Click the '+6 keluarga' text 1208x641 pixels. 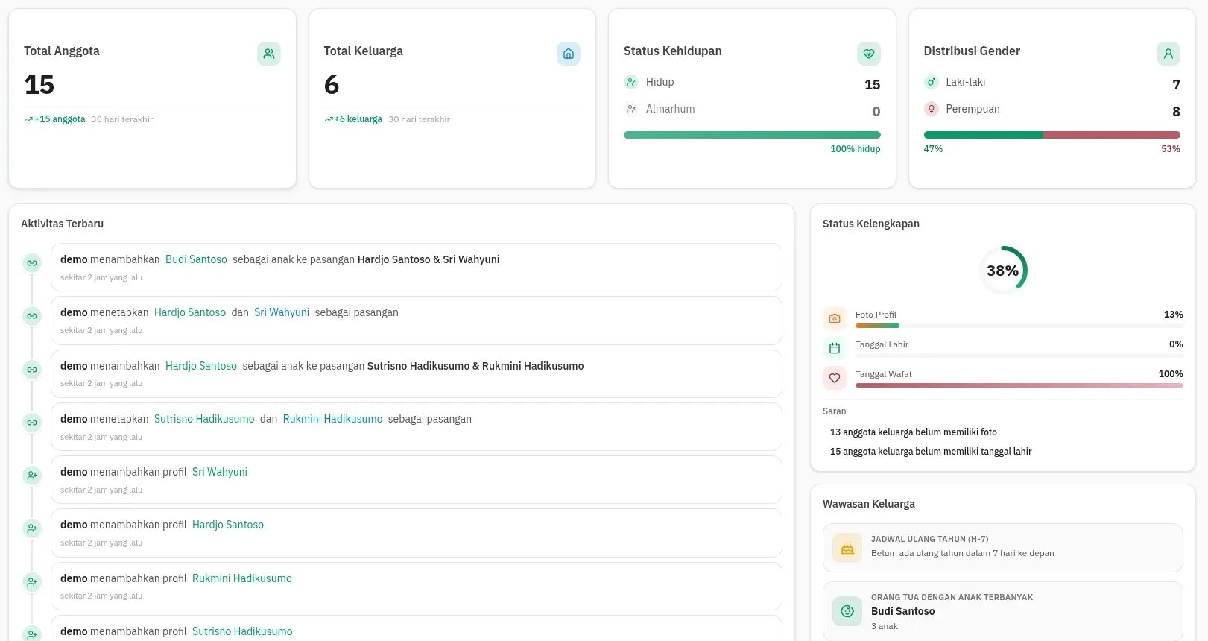358,119
